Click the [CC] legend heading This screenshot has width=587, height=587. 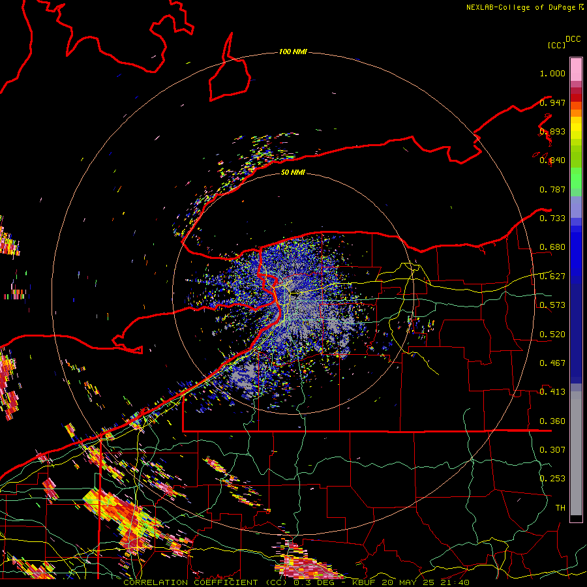pos(556,45)
